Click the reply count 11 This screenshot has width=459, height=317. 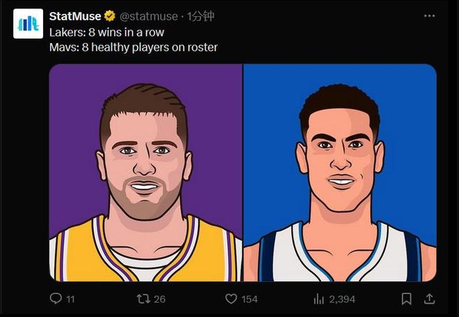[71, 299]
